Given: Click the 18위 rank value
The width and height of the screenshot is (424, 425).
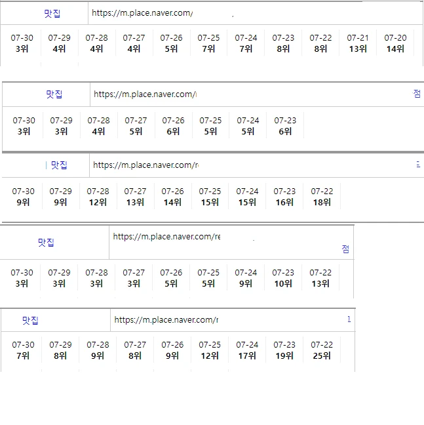Looking at the screenshot, I should coord(322,203).
